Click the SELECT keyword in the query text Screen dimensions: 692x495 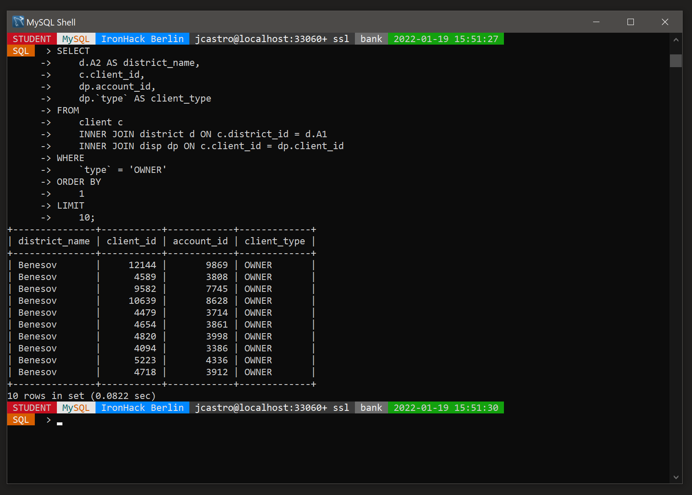[x=73, y=51]
